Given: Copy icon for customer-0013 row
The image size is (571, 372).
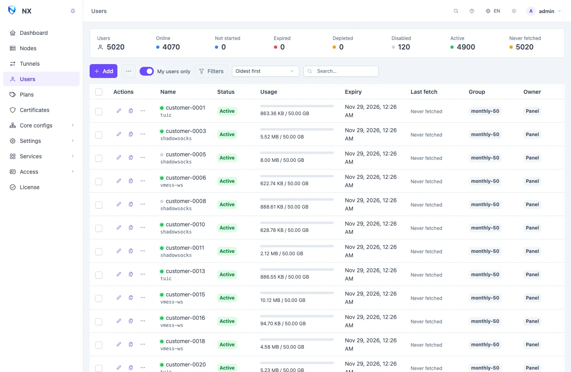Looking at the screenshot, I should click(131, 274).
